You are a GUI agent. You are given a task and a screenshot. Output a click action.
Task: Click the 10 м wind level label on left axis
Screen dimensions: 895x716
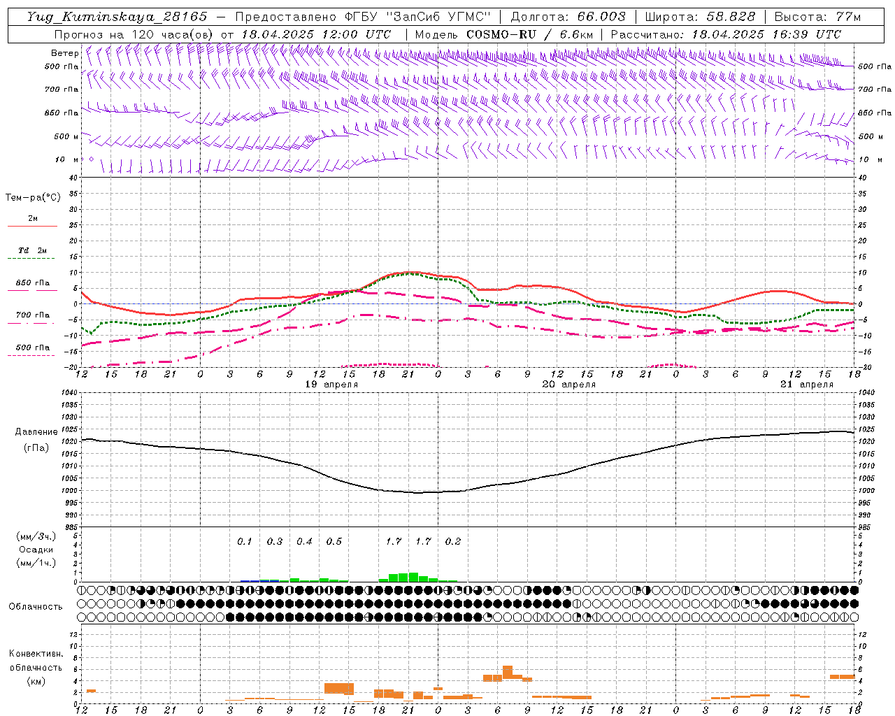point(67,159)
